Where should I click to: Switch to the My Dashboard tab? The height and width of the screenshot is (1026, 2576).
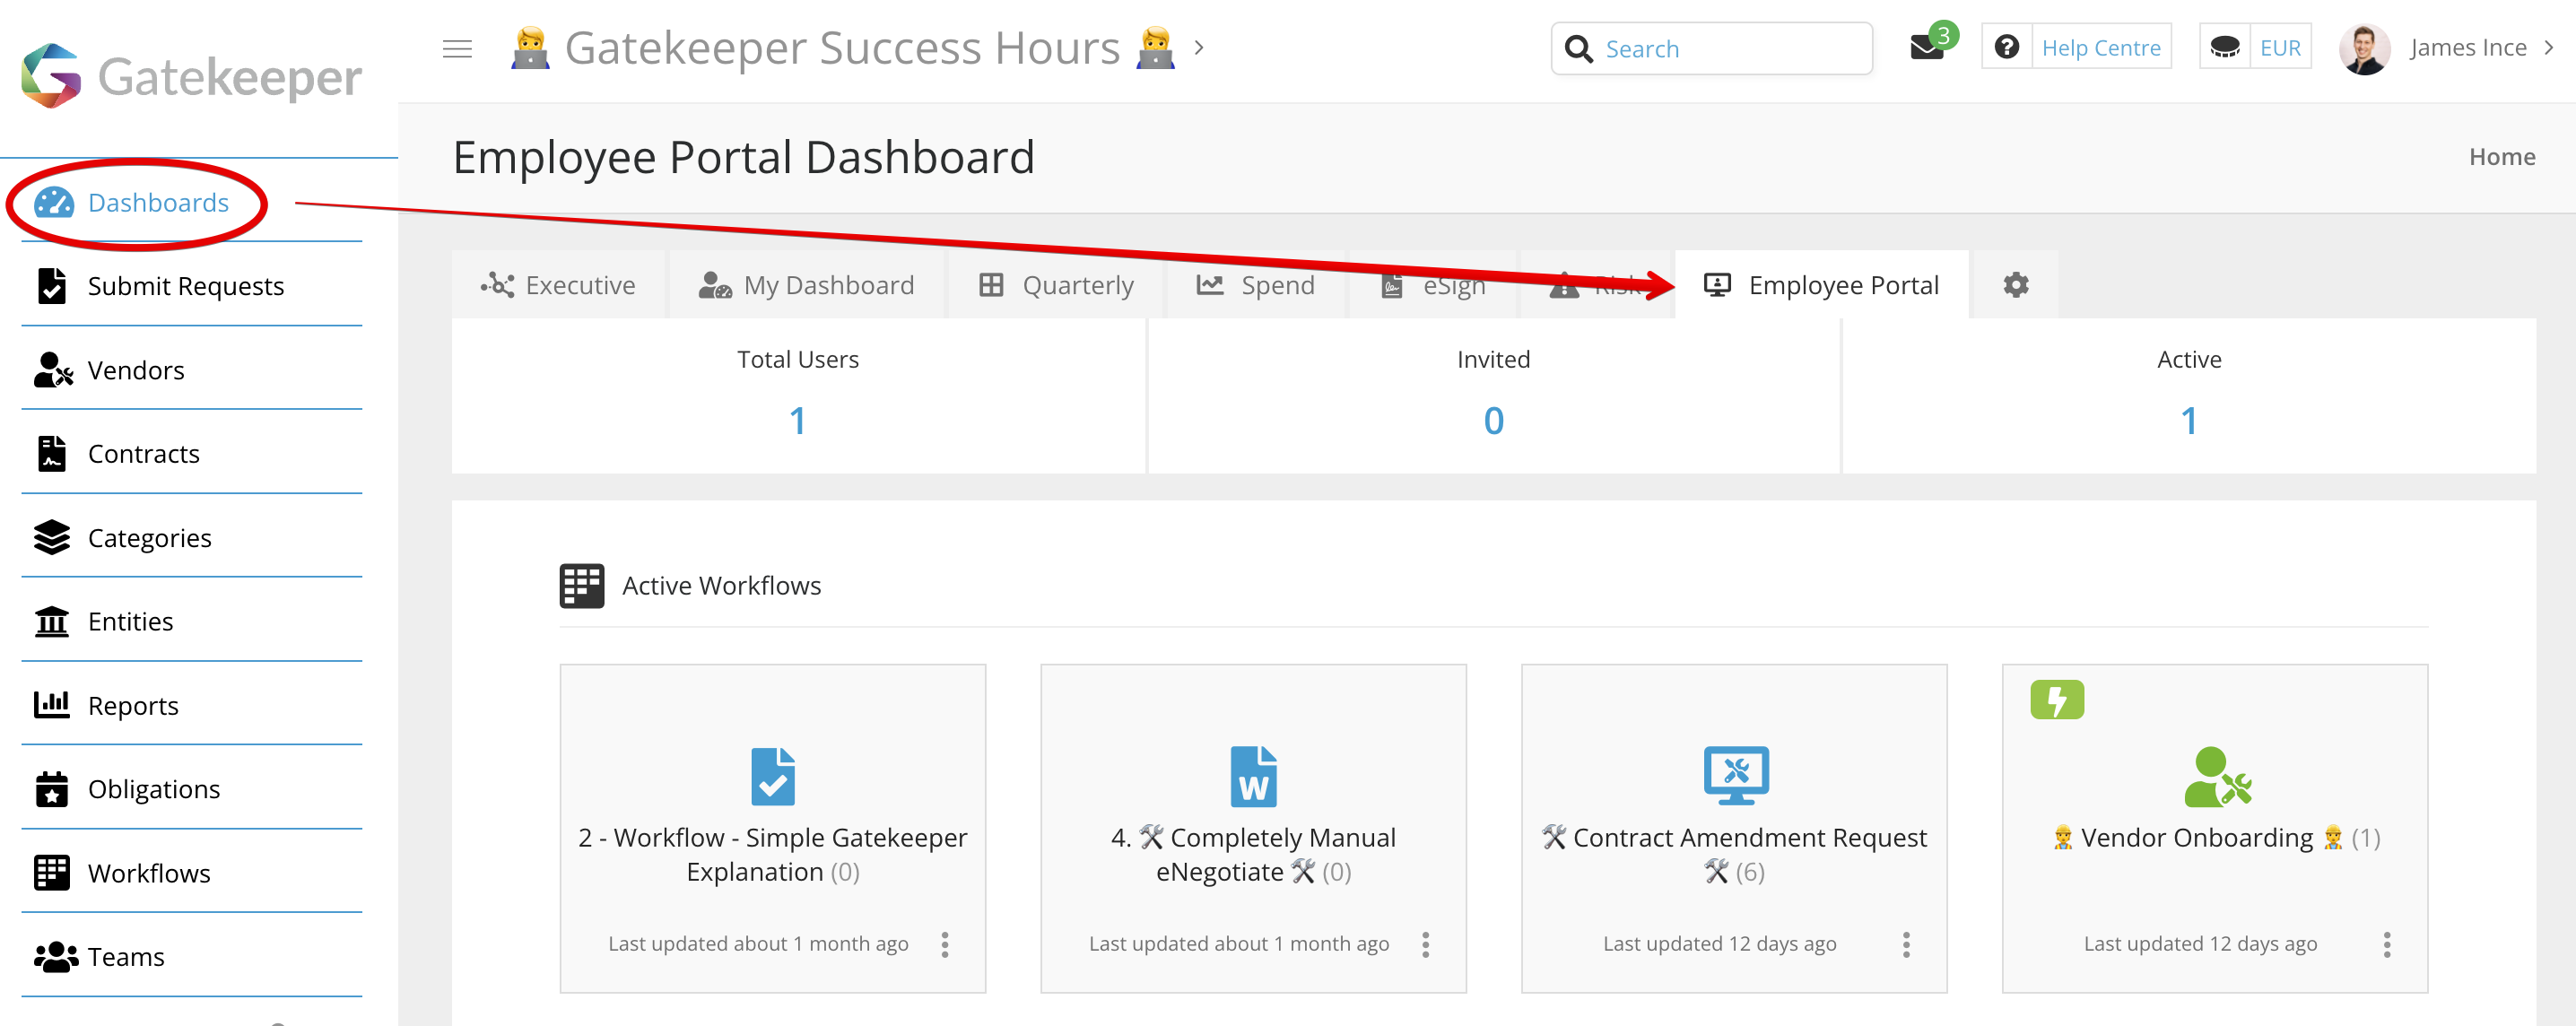806,286
